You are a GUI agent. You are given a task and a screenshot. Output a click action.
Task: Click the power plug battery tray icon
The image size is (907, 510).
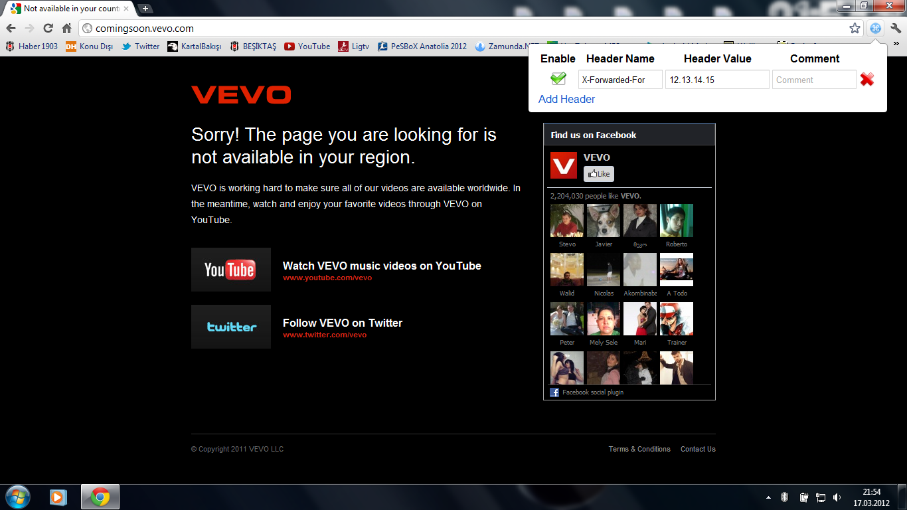[803, 497]
